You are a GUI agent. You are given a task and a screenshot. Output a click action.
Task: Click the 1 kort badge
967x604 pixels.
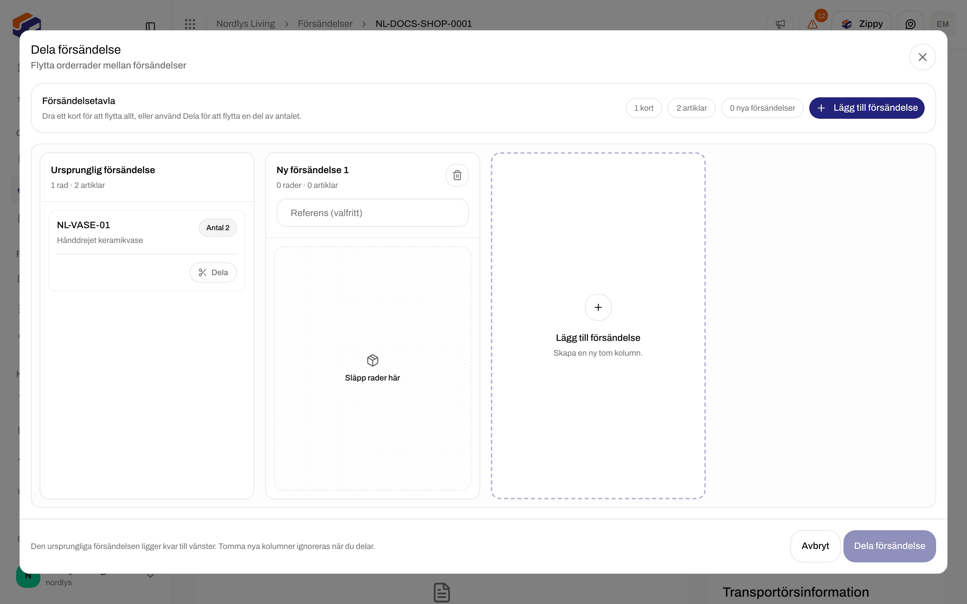coord(644,108)
